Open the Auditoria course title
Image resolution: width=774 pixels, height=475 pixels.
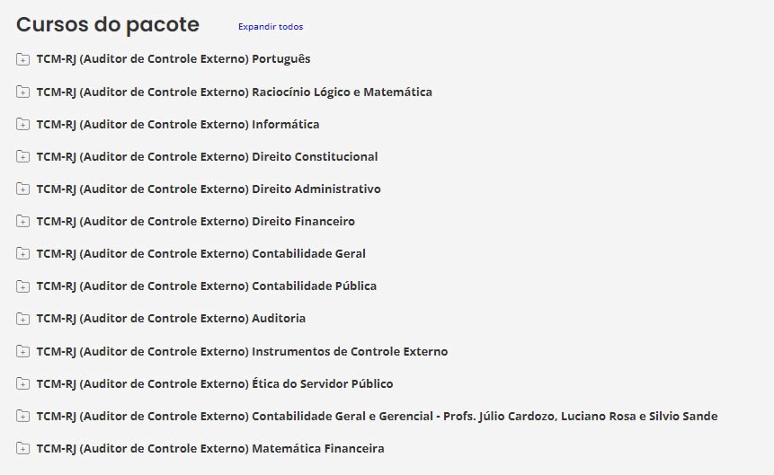[x=171, y=318]
